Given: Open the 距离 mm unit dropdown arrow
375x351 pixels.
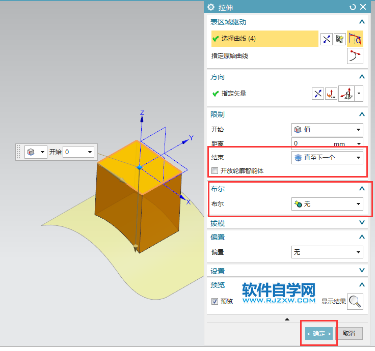Looking at the screenshot, I should coord(359,144).
